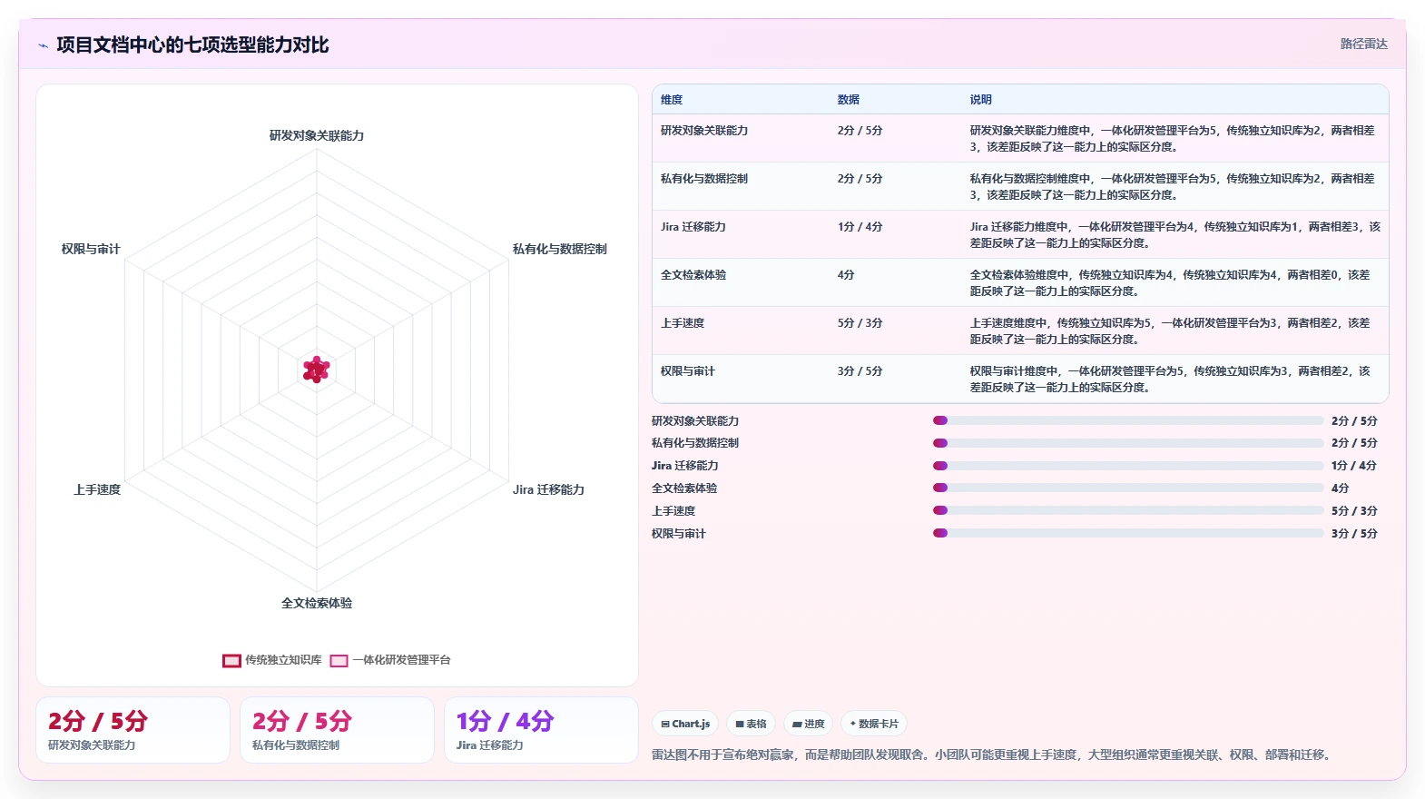Click the data point cluster at radar center
This screenshot has width=1425, height=799.
pos(317,370)
